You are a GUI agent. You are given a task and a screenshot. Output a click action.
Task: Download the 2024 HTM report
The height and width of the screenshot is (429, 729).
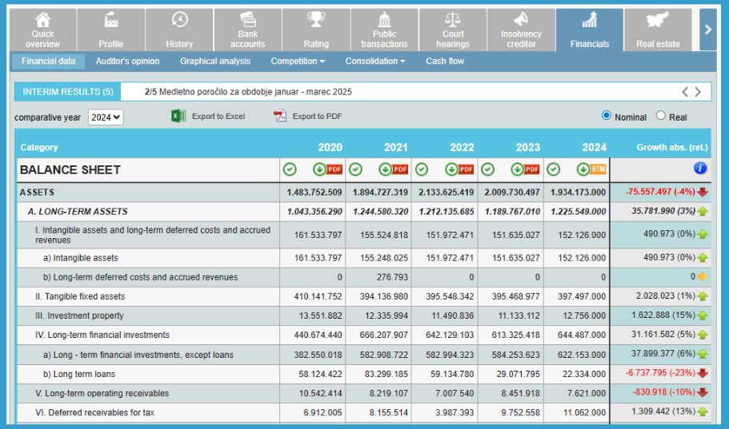[591, 169]
